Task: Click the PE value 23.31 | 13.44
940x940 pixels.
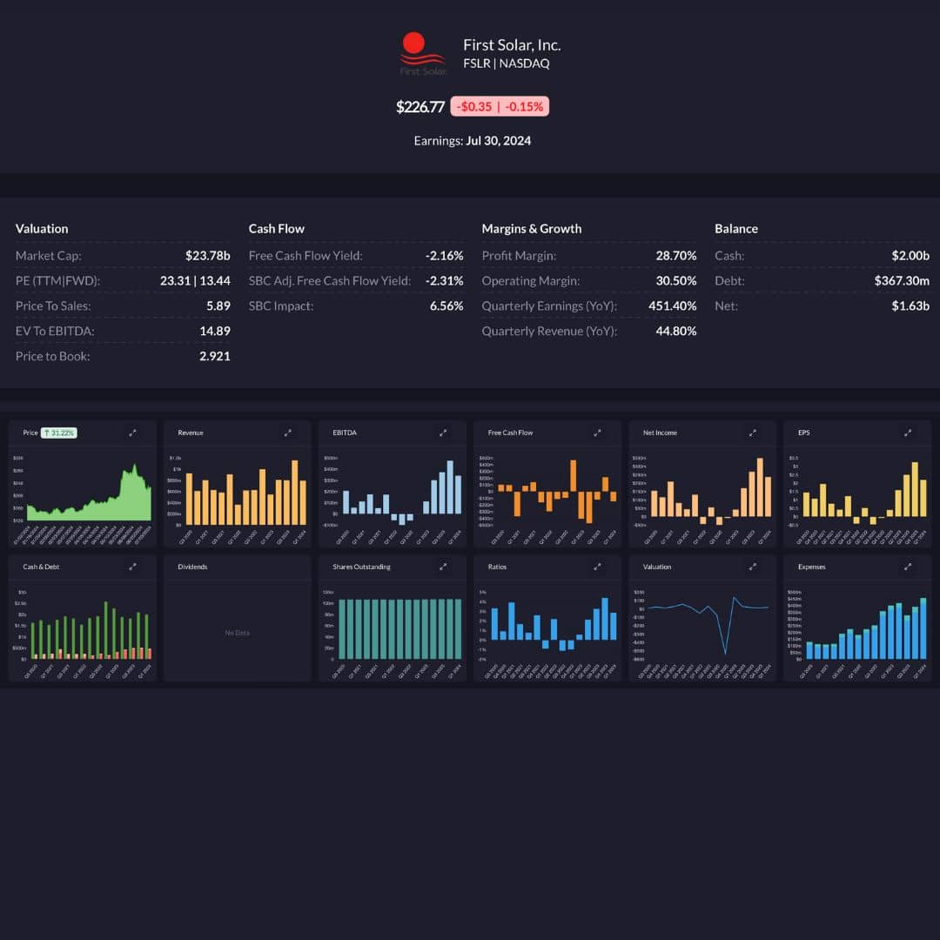Action: [195, 280]
